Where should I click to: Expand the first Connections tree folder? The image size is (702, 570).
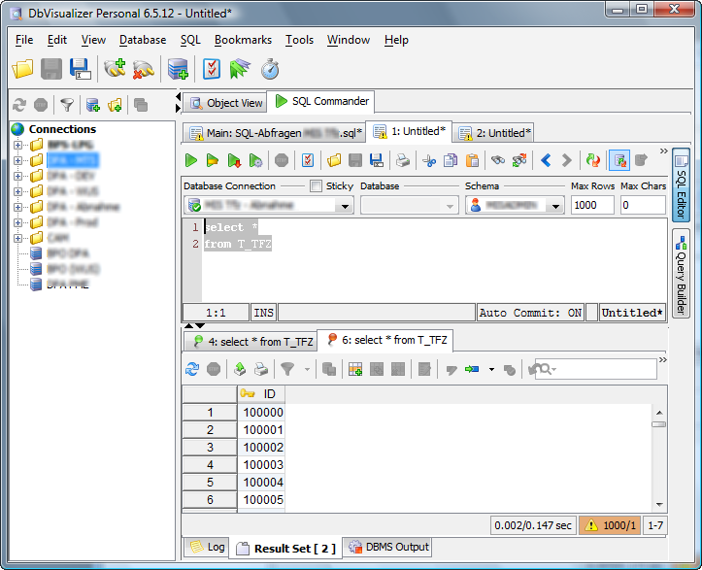17,145
